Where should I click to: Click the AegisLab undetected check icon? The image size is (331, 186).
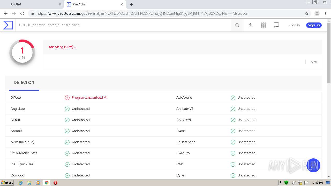(67, 109)
